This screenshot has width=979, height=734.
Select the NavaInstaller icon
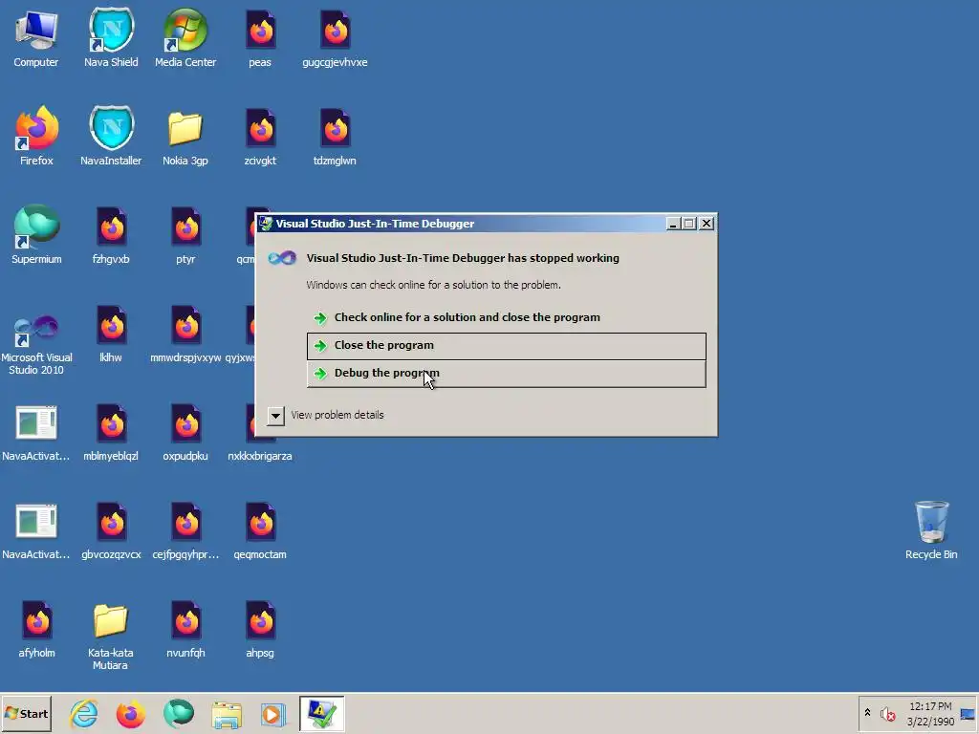pos(111,136)
